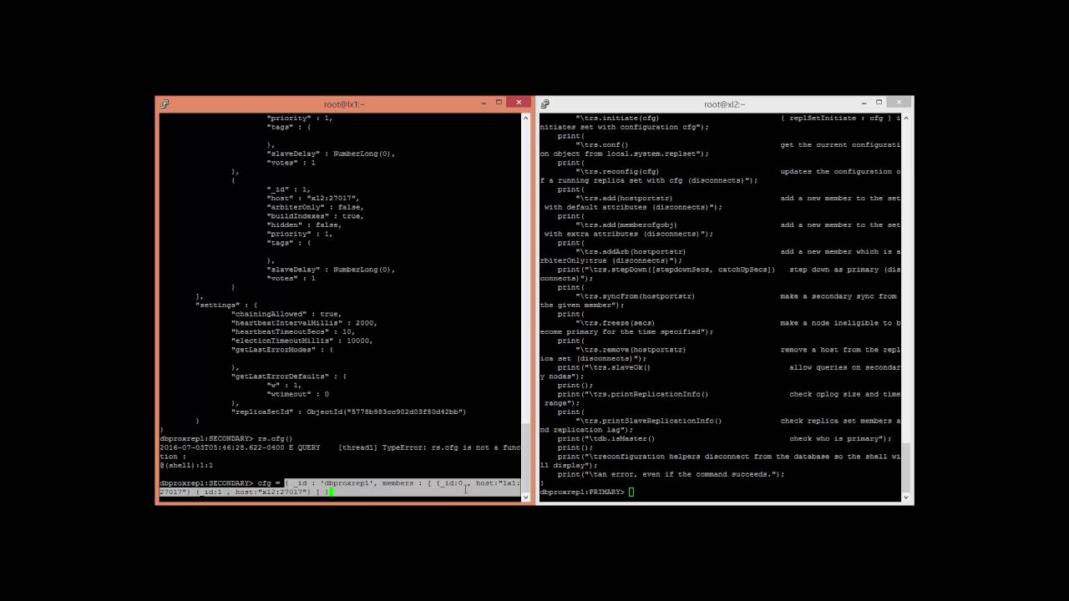
Task: Click the rs.initiate(cfg) help line
Action: (720, 122)
